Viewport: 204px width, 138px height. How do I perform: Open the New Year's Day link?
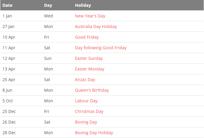(x=90, y=16)
